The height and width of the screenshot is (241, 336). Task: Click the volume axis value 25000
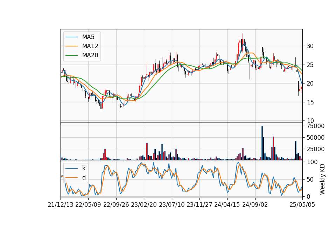316,149
